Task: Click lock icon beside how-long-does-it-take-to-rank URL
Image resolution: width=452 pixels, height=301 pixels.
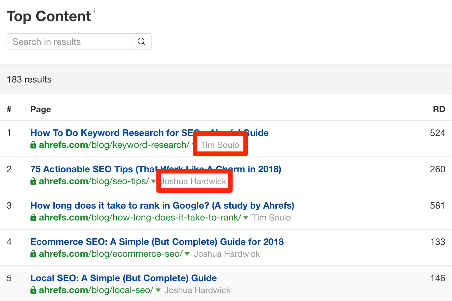Action: click(33, 217)
